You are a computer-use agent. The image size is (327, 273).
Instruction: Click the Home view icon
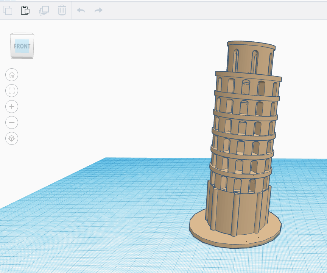11,75
